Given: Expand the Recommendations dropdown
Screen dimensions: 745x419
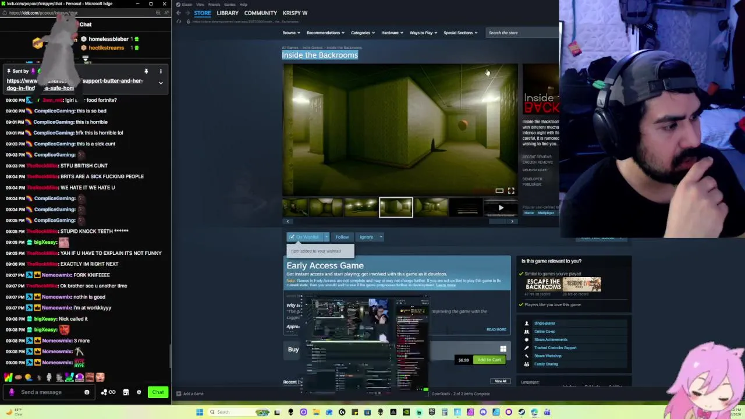Looking at the screenshot, I should point(325,33).
